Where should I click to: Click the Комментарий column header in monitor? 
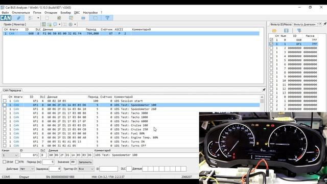pos(141,30)
